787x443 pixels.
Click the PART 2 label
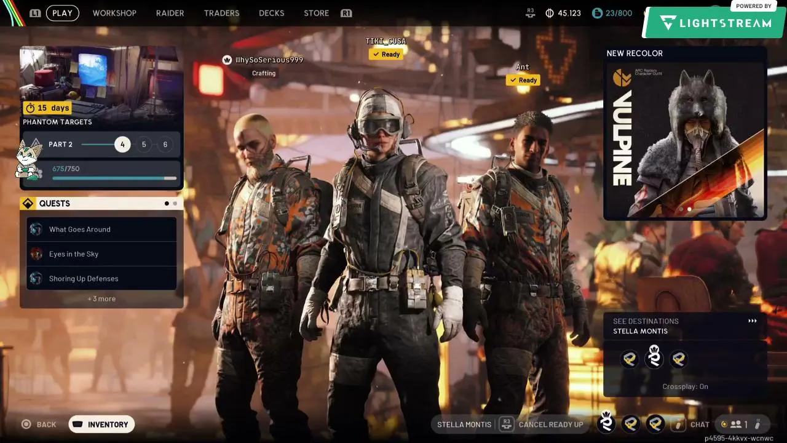[60, 145]
